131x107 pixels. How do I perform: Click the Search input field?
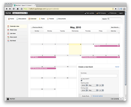(x=114, y=19)
